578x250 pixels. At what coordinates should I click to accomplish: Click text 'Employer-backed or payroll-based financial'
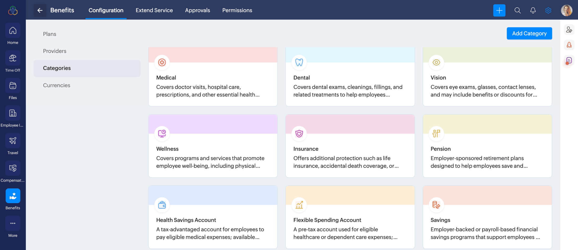[x=484, y=229]
